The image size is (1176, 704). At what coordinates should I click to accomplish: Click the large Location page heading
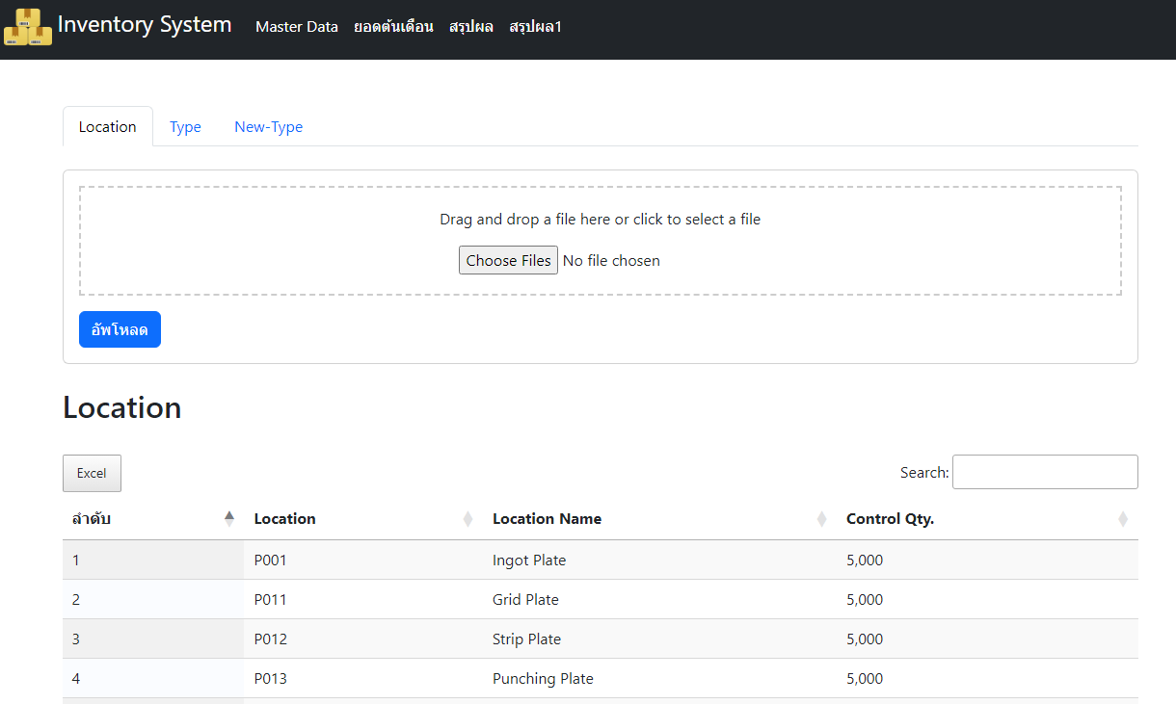click(x=122, y=407)
